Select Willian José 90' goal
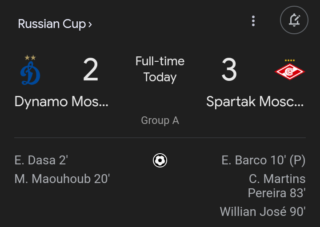 [x=263, y=211]
